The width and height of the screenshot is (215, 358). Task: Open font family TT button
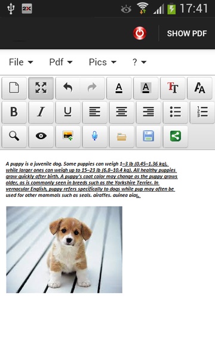click(x=173, y=88)
